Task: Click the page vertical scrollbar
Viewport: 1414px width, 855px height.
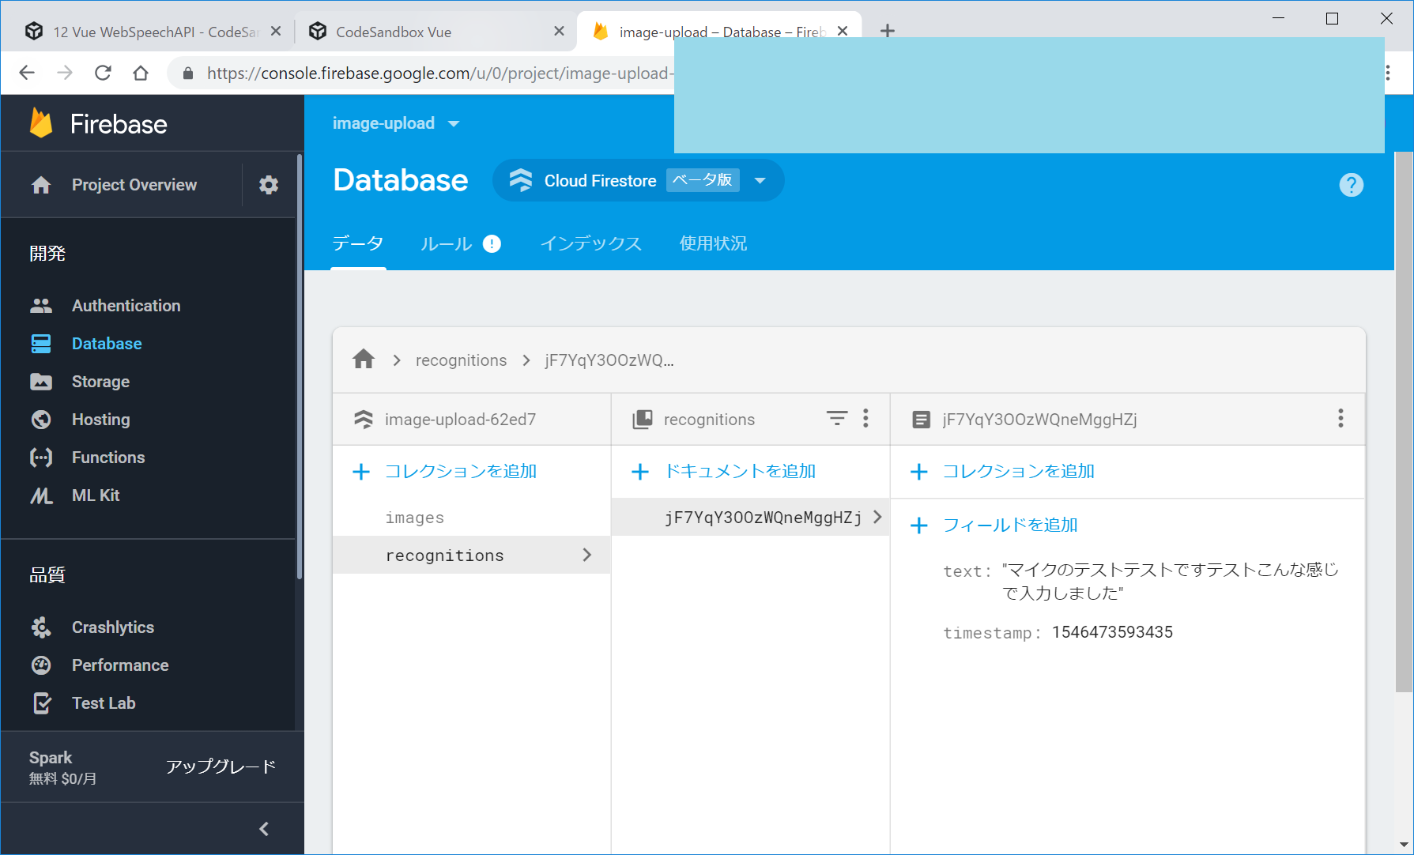Action: coord(1404,423)
